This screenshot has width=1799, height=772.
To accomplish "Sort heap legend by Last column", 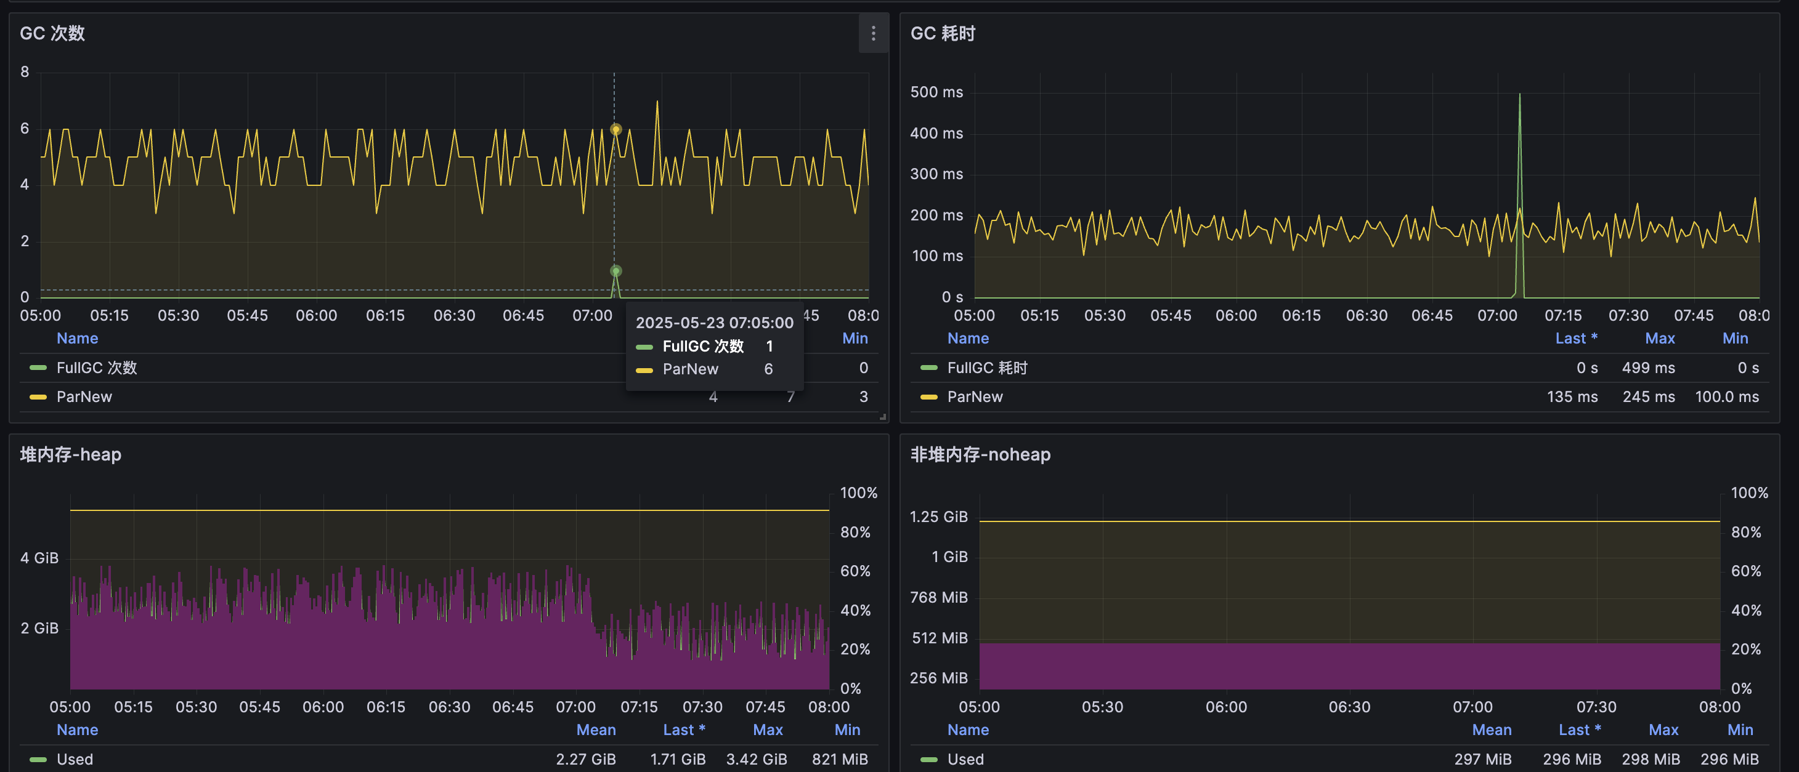I will pos(683,730).
